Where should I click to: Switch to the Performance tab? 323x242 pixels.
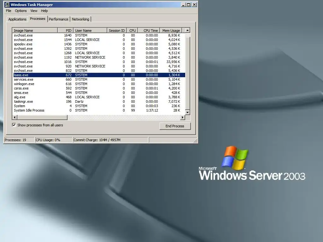58,19
